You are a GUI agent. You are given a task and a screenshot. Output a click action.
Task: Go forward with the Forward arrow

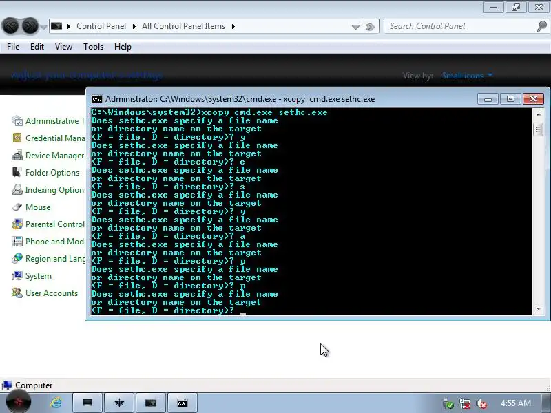(x=30, y=26)
